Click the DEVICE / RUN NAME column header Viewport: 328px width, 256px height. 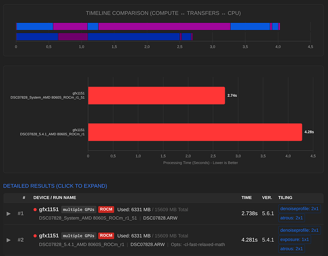point(55,197)
